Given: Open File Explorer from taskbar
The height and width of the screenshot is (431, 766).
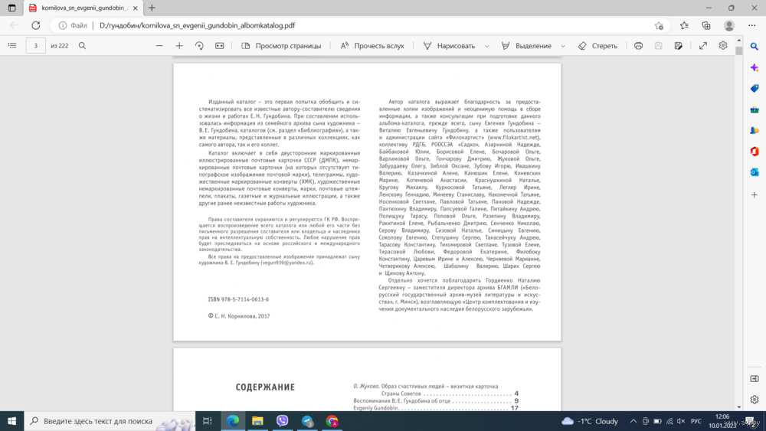Looking at the screenshot, I should [x=257, y=421].
